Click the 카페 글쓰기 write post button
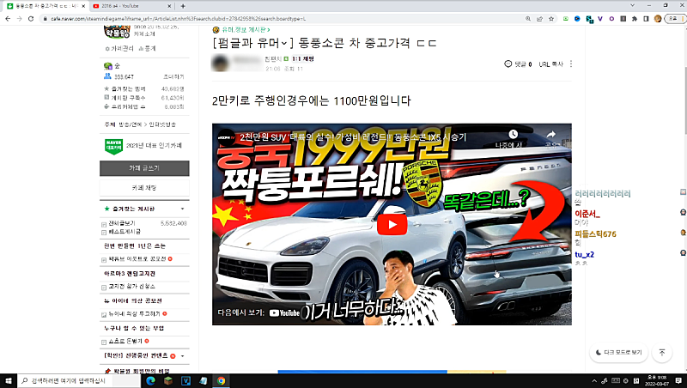 [x=143, y=168]
